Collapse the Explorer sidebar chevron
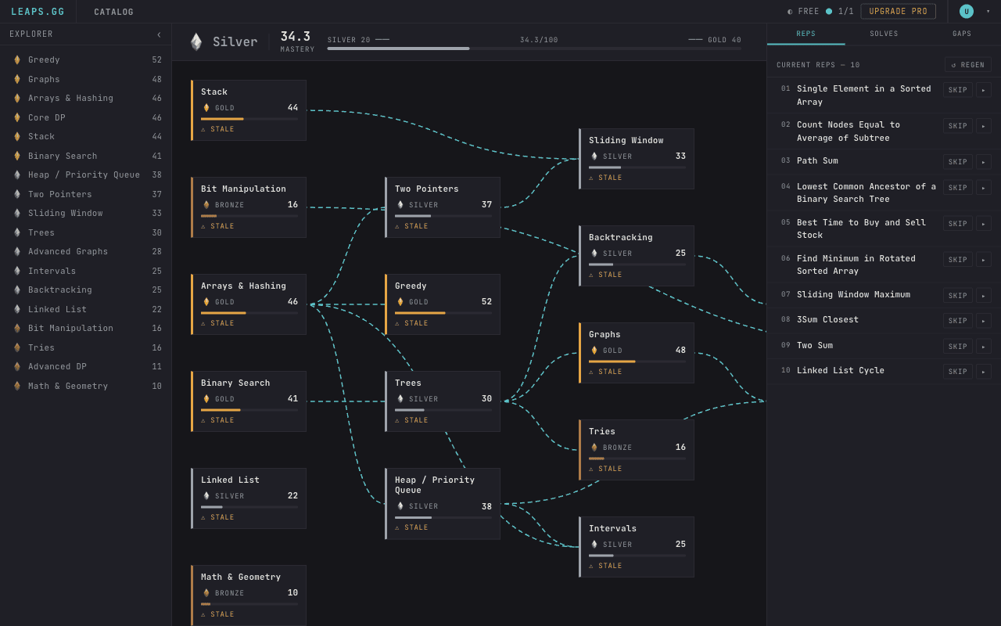The height and width of the screenshot is (626, 1001). pyautogui.click(x=159, y=34)
